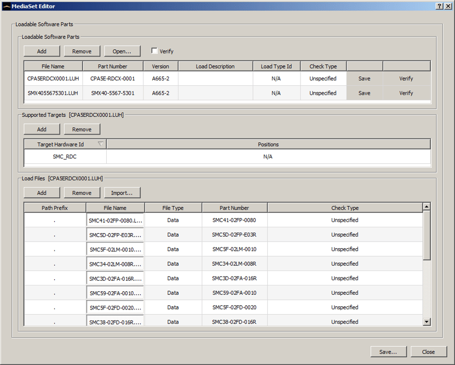Click the MediaSet Editor title bar icon
This screenshot has width=455, height=365.
click(6, 6)
